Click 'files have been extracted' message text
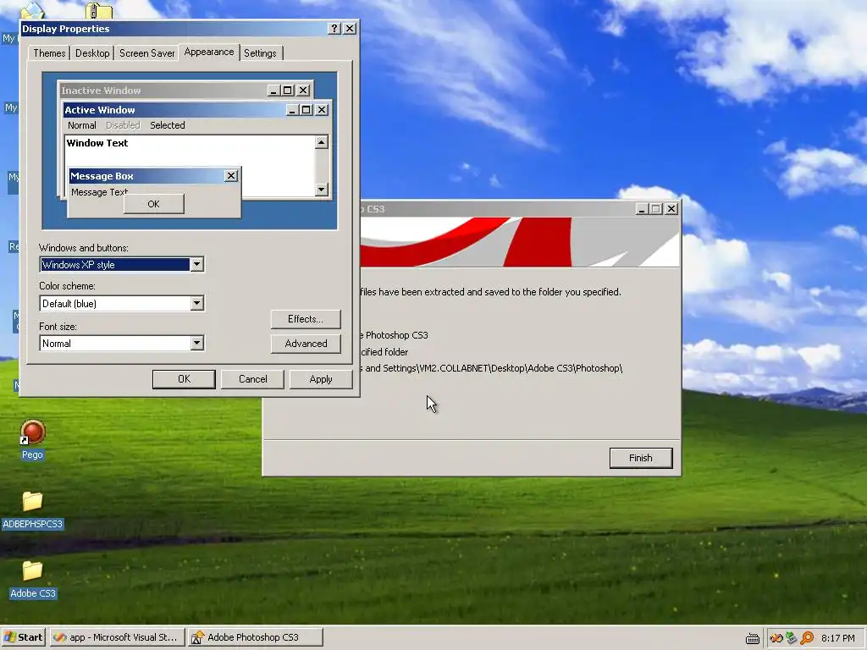Image resolution: width=867 pixels, height=650 pixels. click(x=490, y=292)
